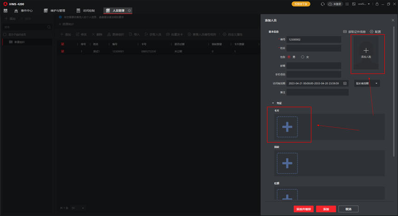Click the add person panel vertical scrollbar
The width and height of the screenshot is (398, 216).
pyautogui.click(x=394, y=92)
